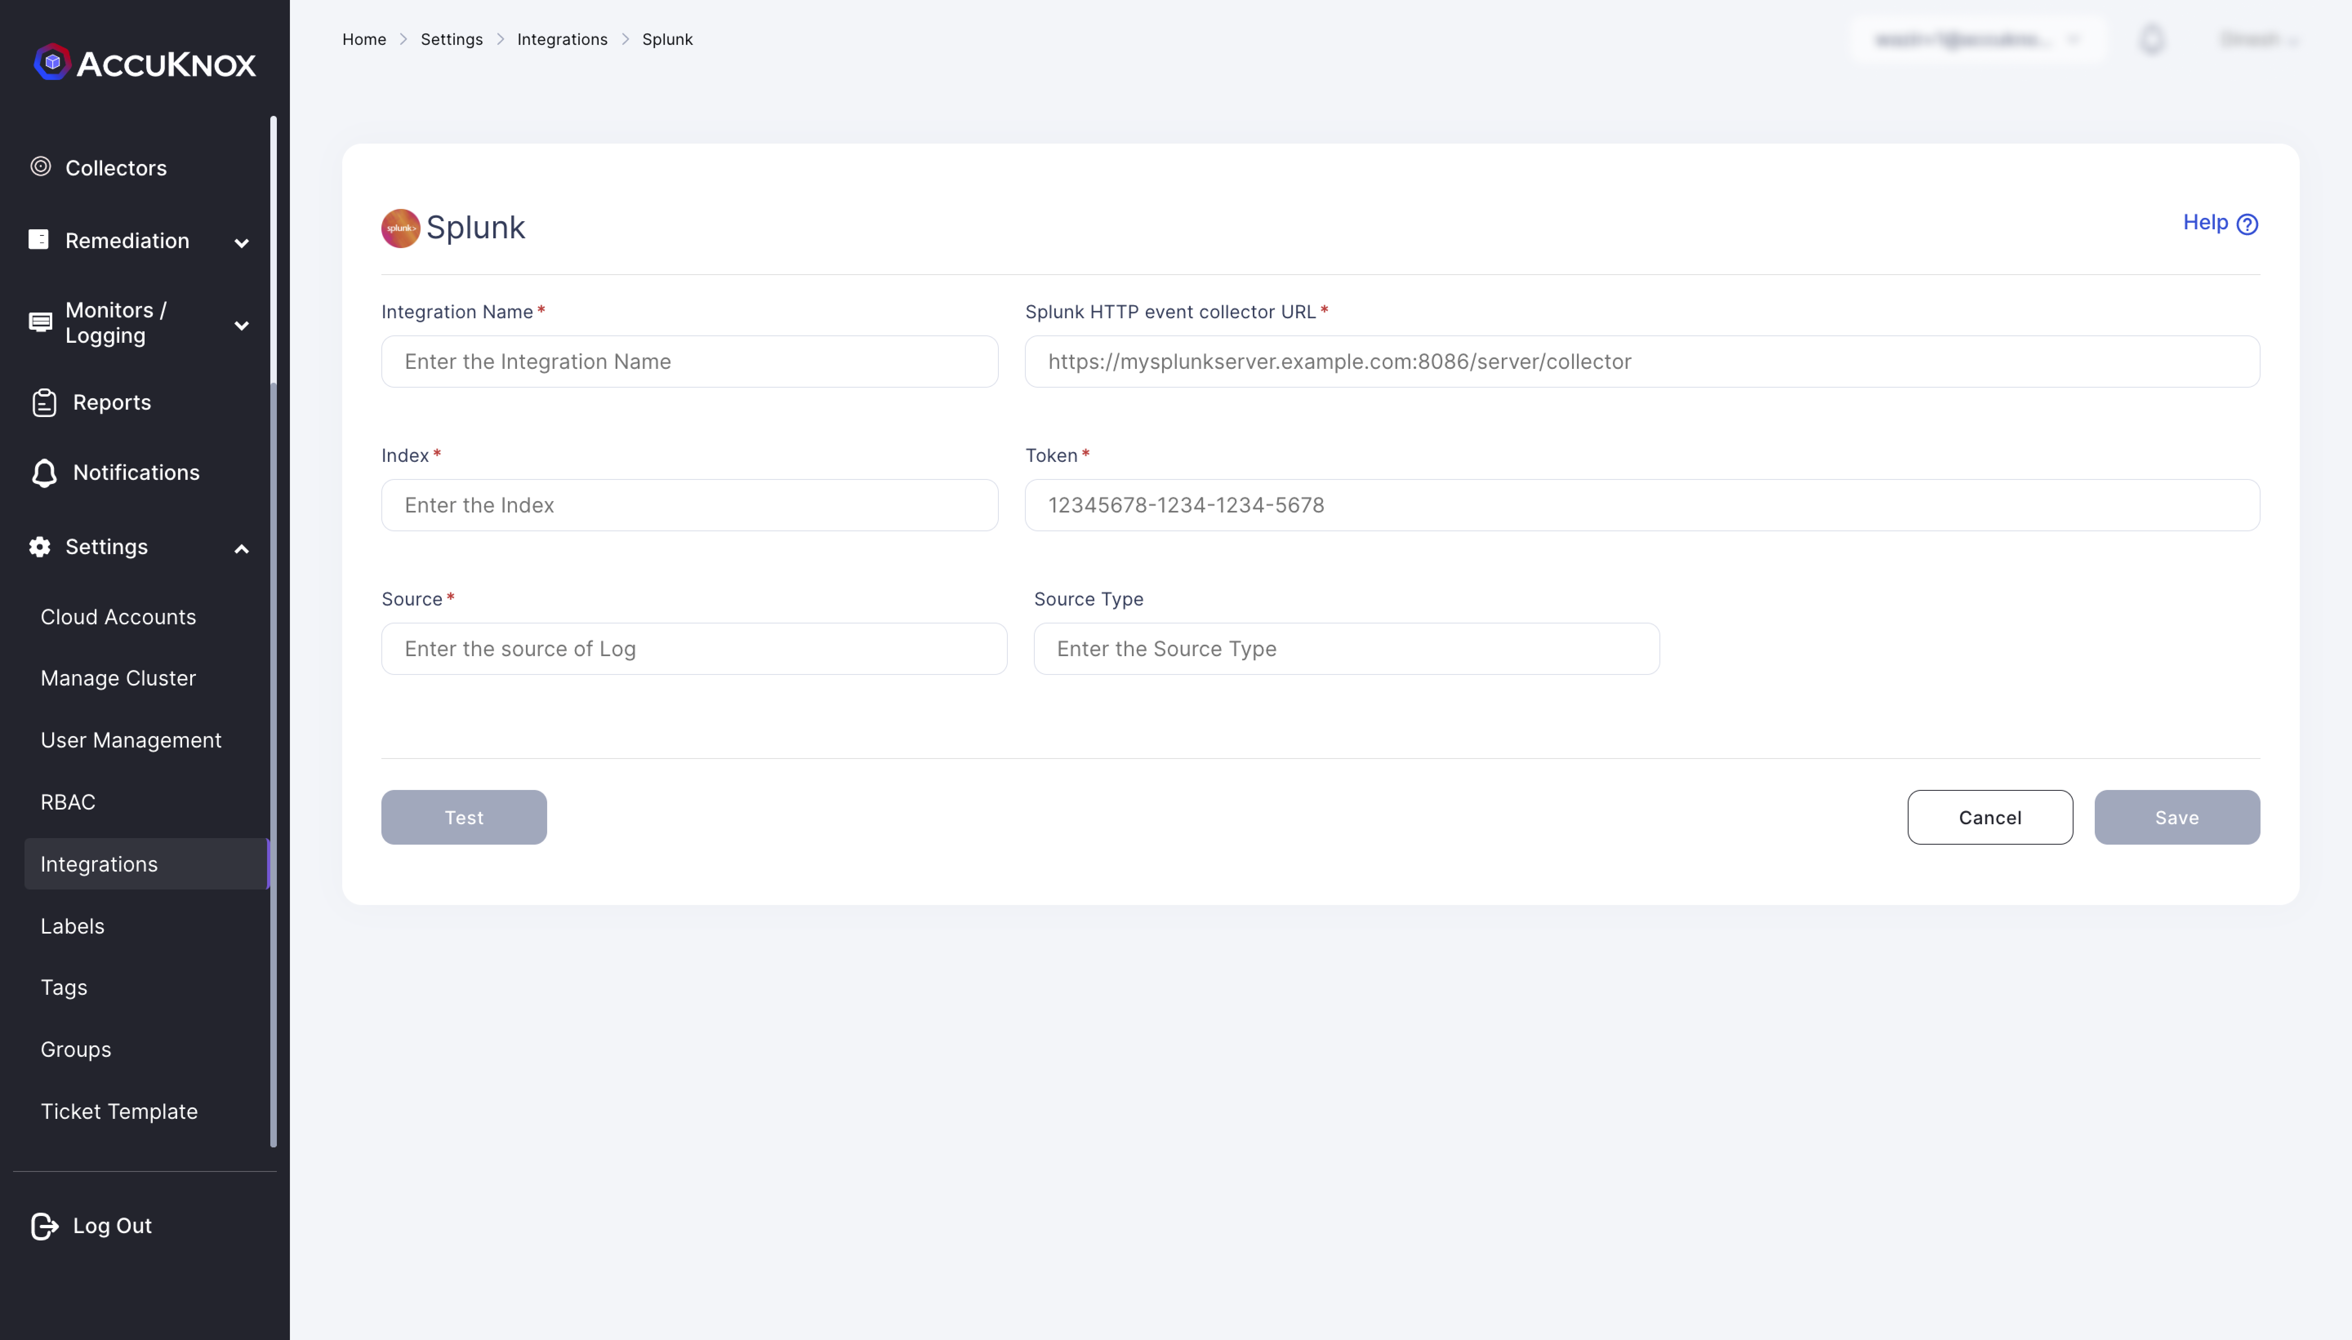Open the tenant selector dropdown in header
This screenshot has height=1340, width=2352.
[1977, 40]
